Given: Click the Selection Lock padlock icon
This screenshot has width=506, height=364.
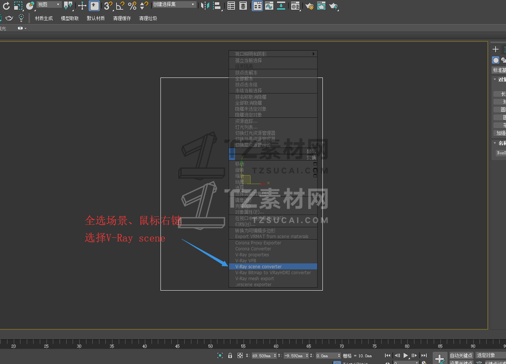Looking at the screenshot, I should click(x=230, y=356).
